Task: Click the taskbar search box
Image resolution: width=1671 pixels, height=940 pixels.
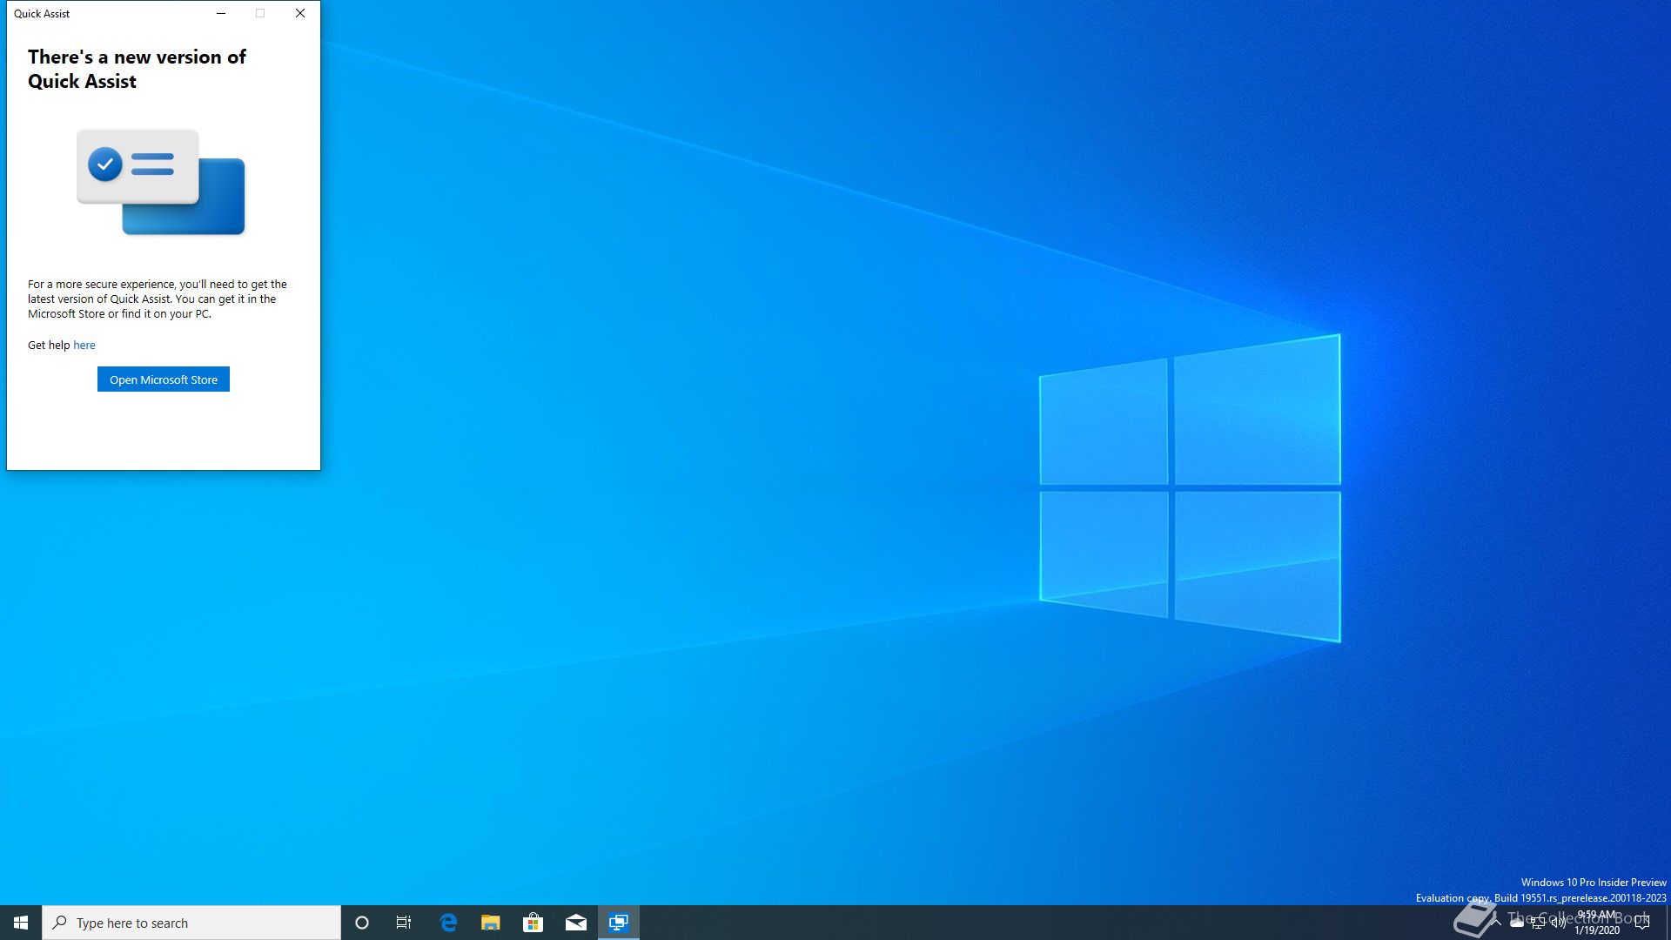Action: (x=191, y=923)
